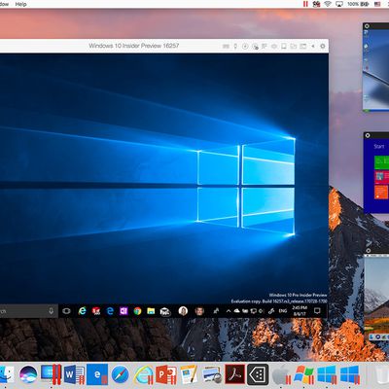Open gear on Windows 7 VM thumbnail
The width and height of the screenshot is (389, 389).
point(367,26)
